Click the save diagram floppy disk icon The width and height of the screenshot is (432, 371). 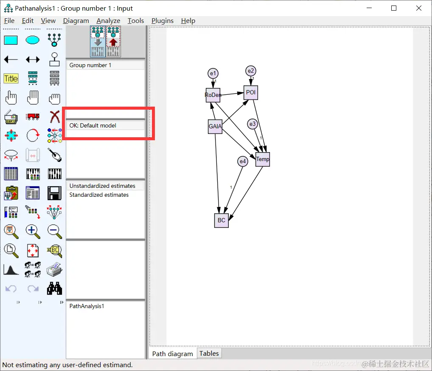(x=55, y=193)
